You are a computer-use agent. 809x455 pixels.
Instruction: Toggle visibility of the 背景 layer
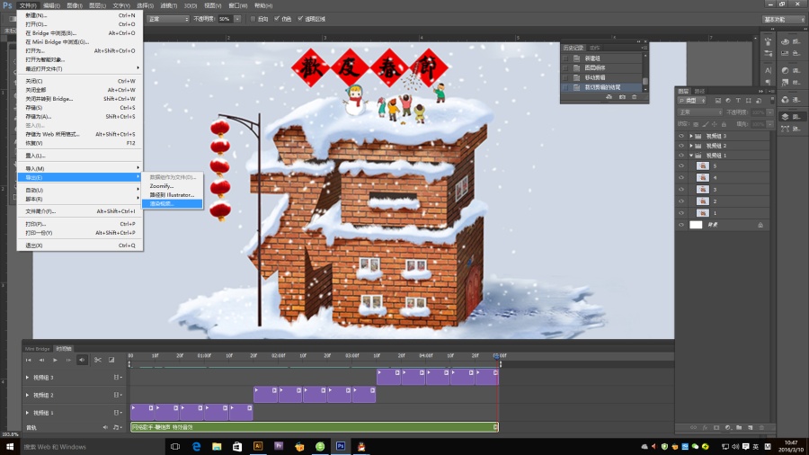coord(681,225)
